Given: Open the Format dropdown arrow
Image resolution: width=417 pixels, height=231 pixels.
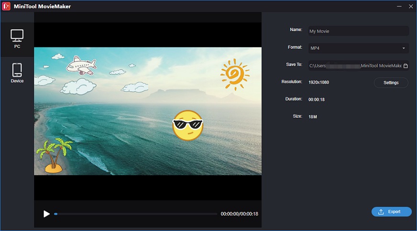Looking at the screenshot, I should 404,48.
